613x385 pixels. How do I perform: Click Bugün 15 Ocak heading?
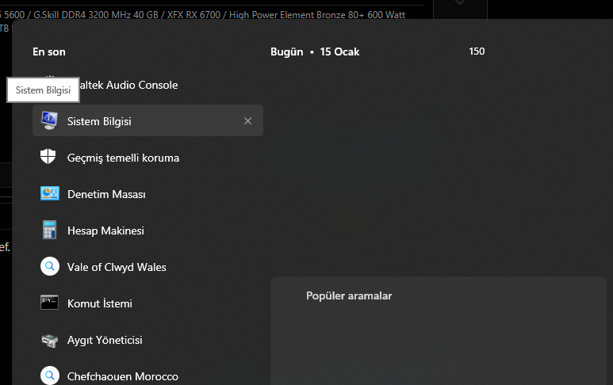(315, 51)
